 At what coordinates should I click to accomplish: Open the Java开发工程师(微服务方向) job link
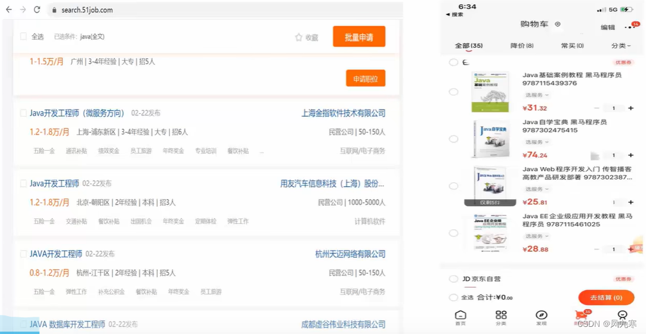[x=76, y=113]
